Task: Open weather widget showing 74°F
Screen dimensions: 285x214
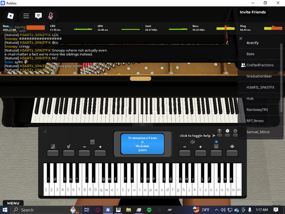Action: [201, 210]
